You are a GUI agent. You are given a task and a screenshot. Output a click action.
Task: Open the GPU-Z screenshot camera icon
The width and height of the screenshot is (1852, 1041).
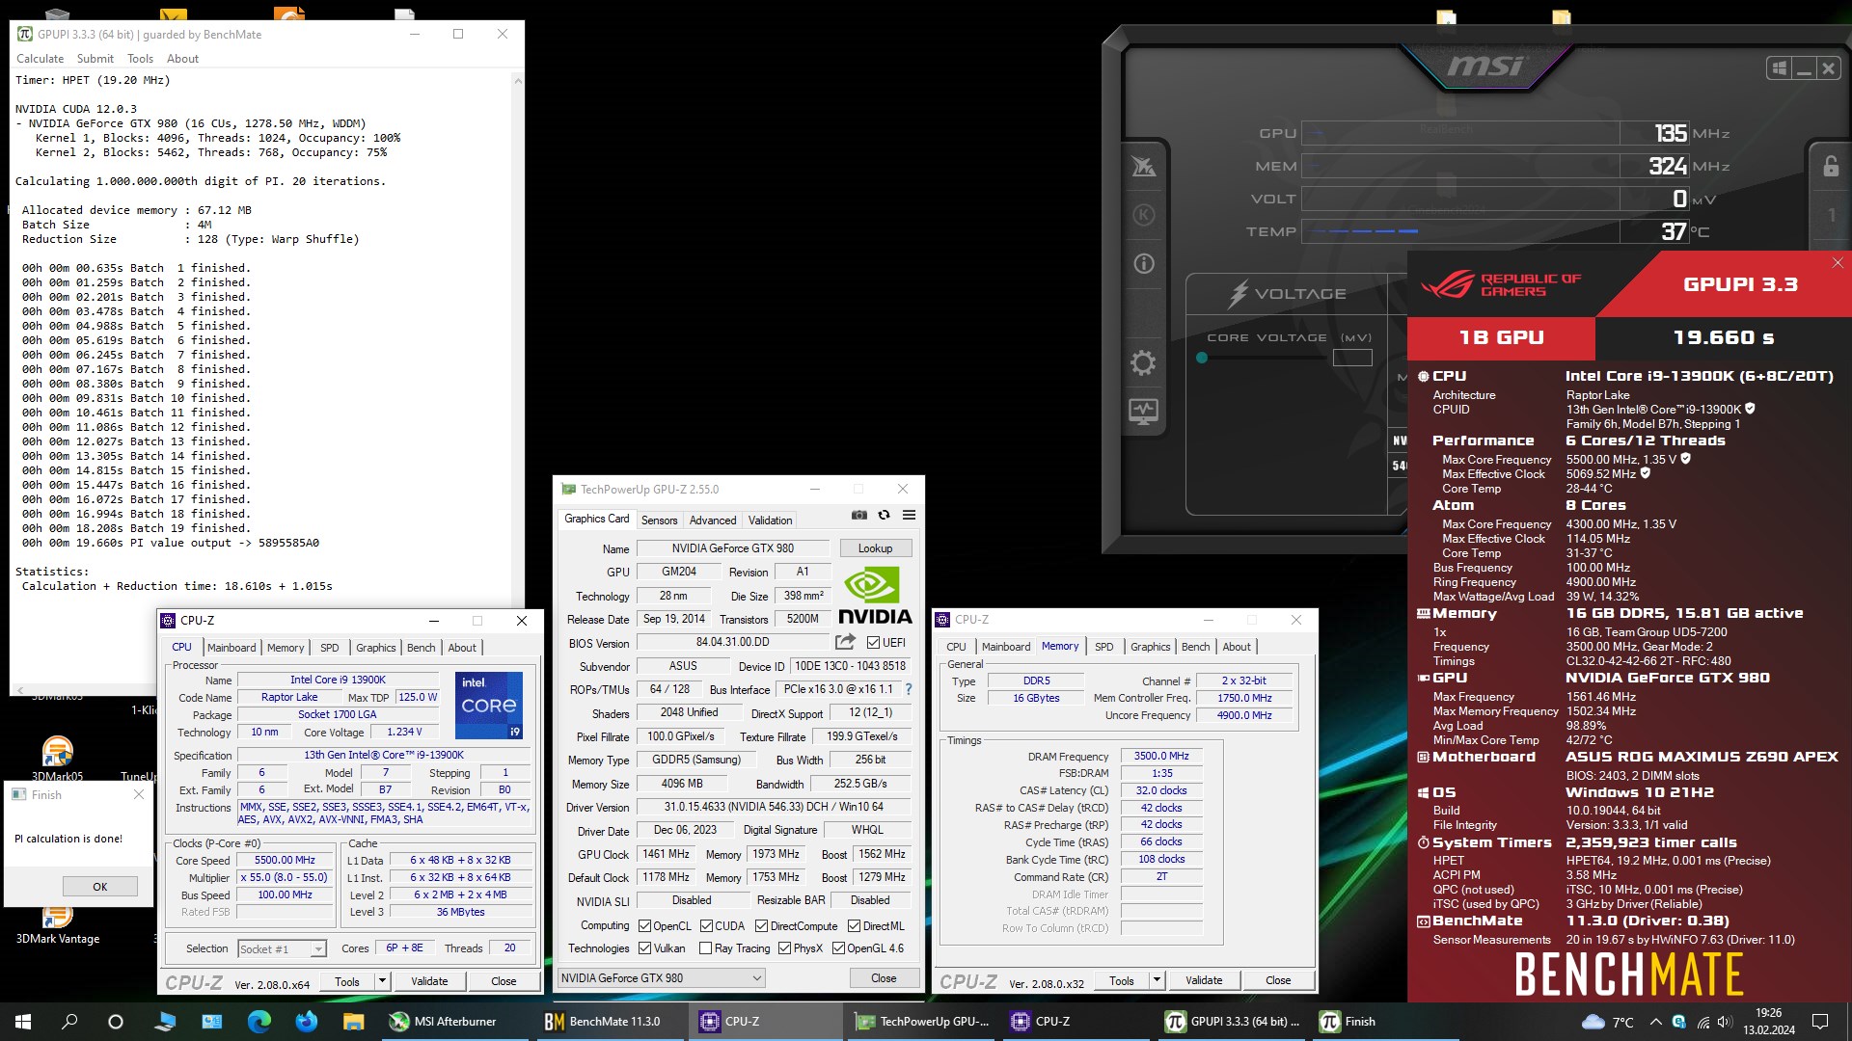coord(859,516)
